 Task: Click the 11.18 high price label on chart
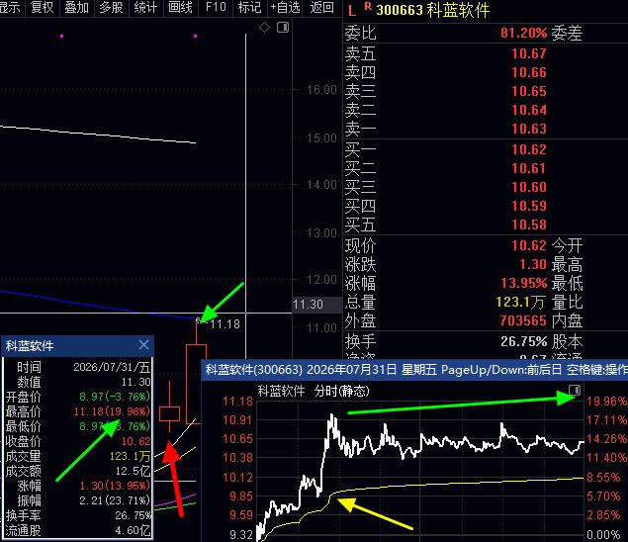click(x=225, y=324)
